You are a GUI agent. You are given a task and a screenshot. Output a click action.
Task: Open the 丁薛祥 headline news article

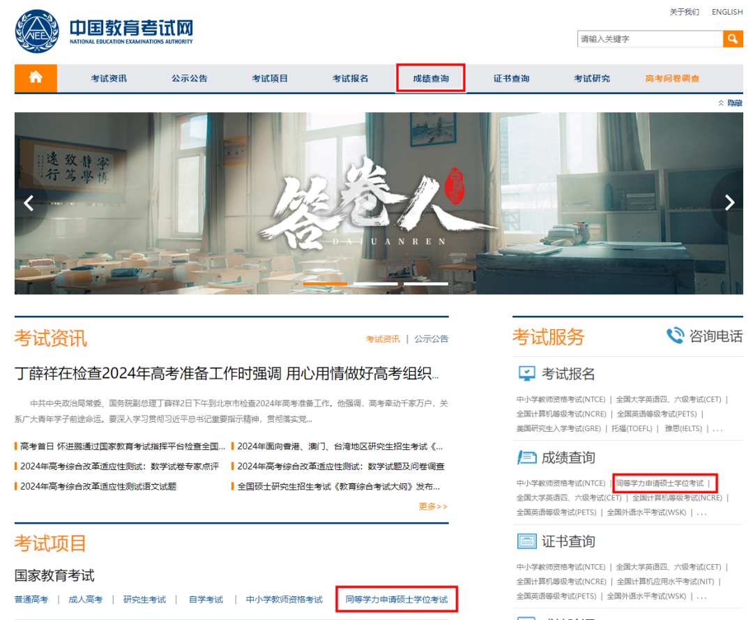click(x=227, y=373)
